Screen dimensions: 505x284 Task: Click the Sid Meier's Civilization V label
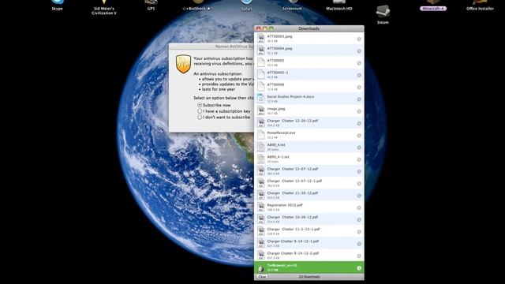tap(104, 11)
